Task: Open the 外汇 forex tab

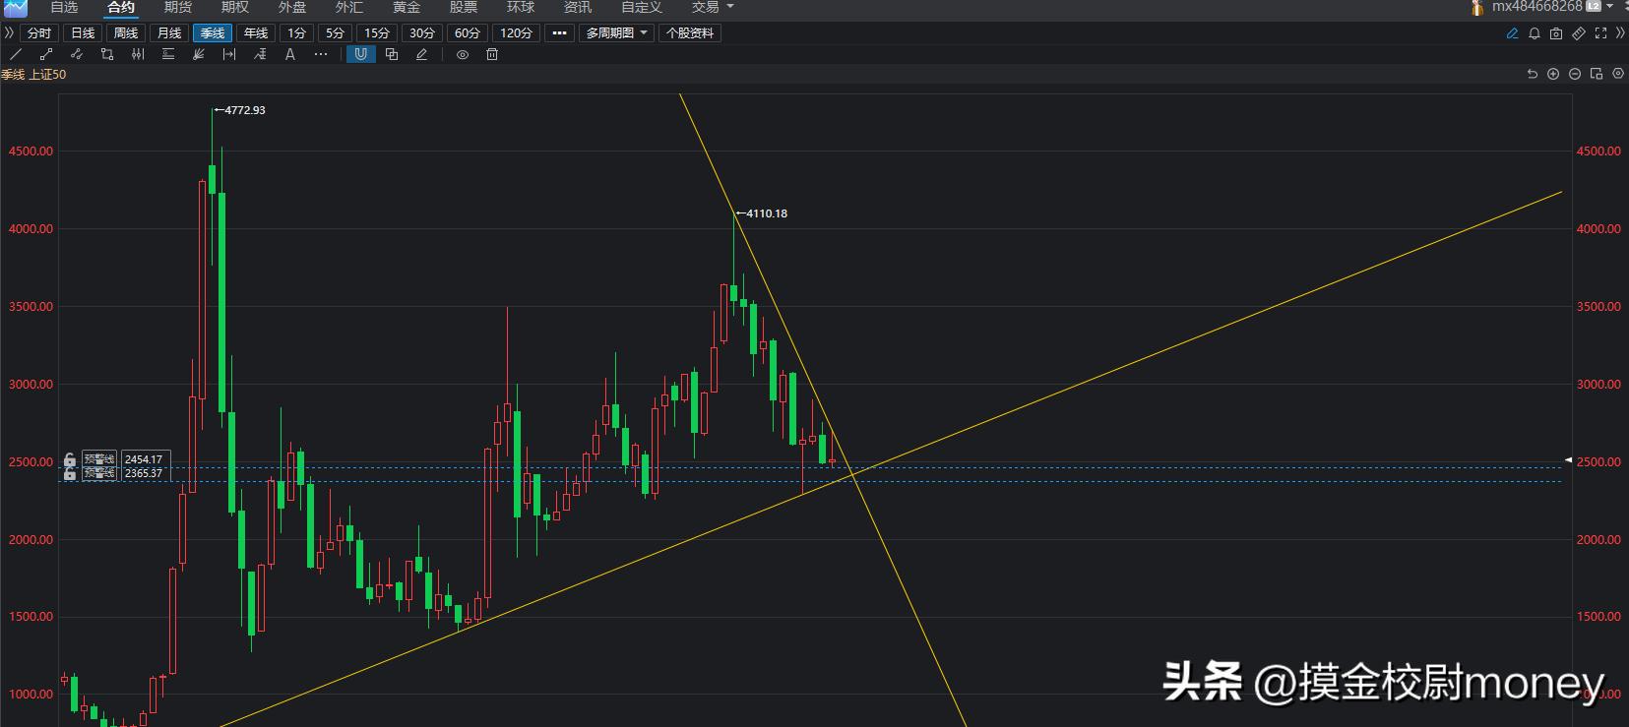Action: [349, 7]
